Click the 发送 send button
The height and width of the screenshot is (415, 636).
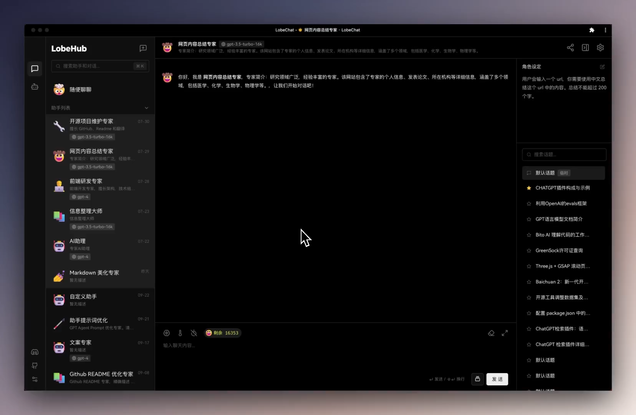click(497, 379)
